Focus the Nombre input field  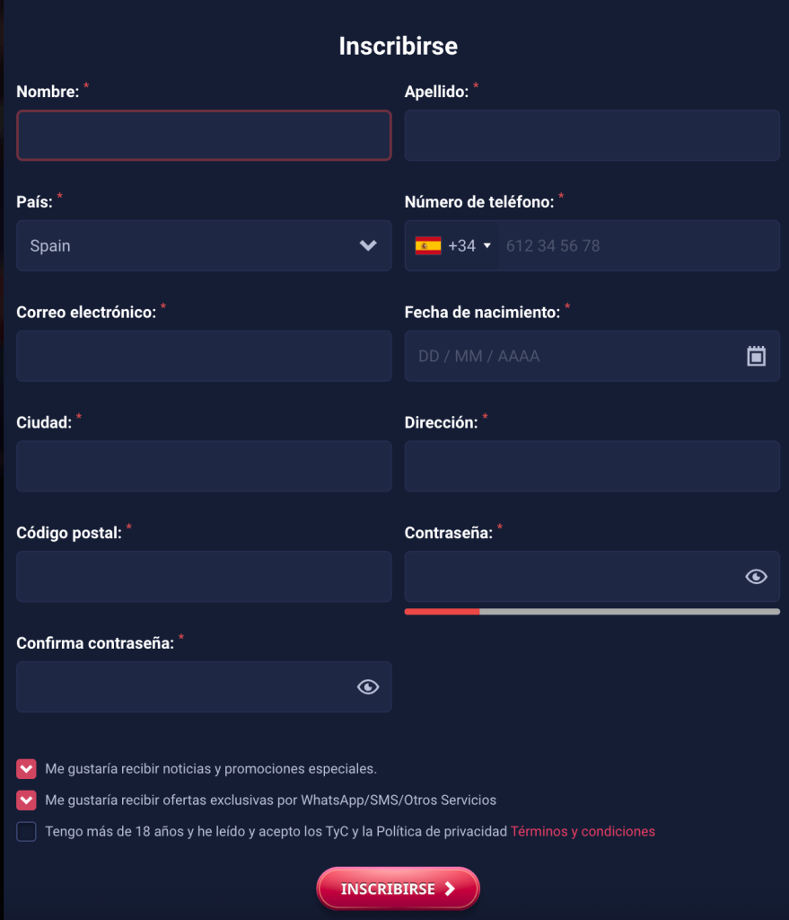point(204,136)
